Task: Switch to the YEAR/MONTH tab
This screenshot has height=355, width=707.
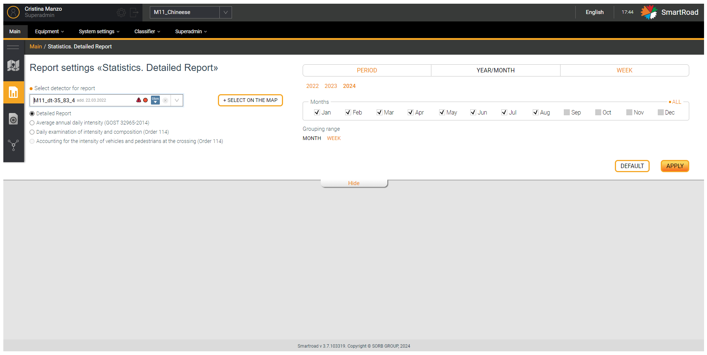Action: (496, 70)
